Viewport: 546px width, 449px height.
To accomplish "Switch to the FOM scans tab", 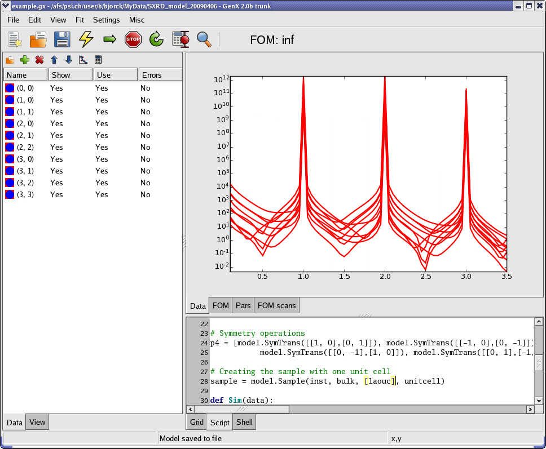I will pyautogui.click(x=276, y=305).
